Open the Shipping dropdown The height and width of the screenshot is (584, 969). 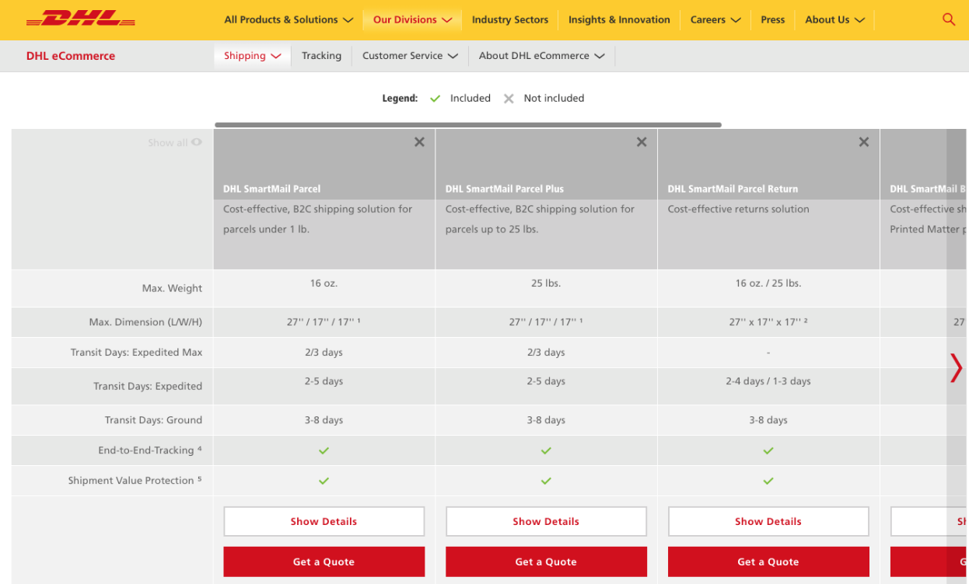(251, 55)
